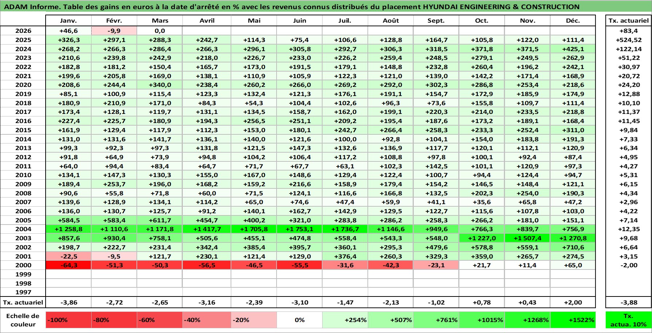Image resolution: width=652 pixels, height=333 pixels.
Task: Click the overall actuarial rate -3,88
Action: [628, 303]
